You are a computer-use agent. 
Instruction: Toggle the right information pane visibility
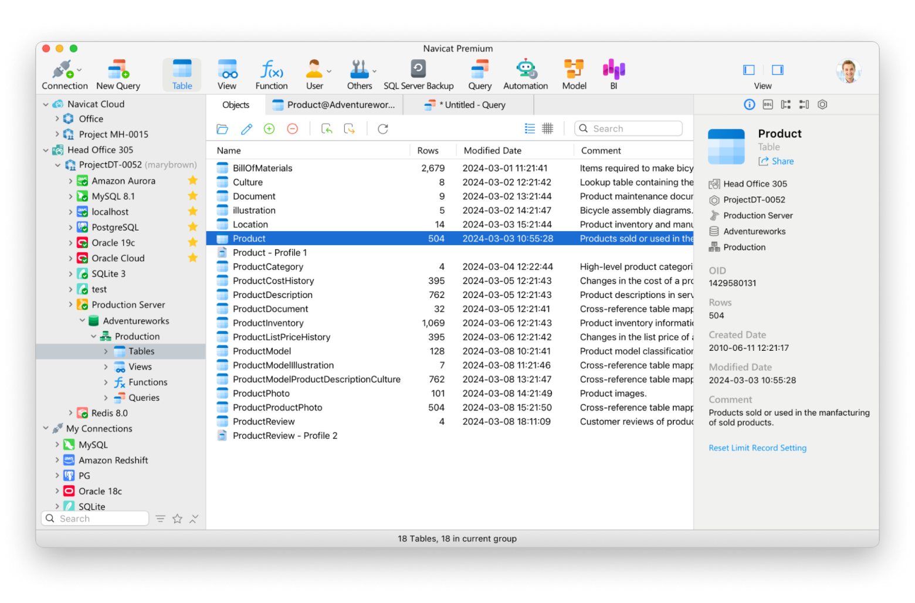778,70
